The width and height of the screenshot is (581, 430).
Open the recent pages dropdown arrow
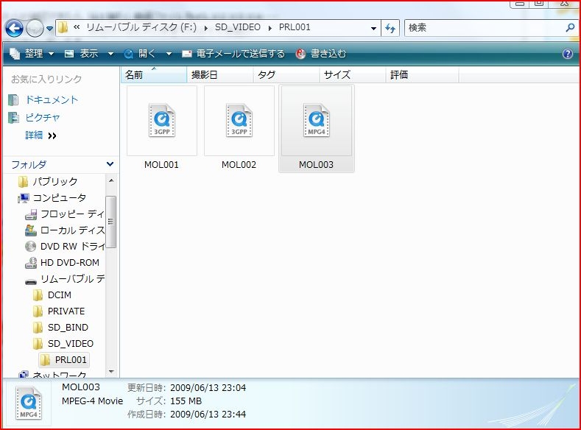(49, 29)
